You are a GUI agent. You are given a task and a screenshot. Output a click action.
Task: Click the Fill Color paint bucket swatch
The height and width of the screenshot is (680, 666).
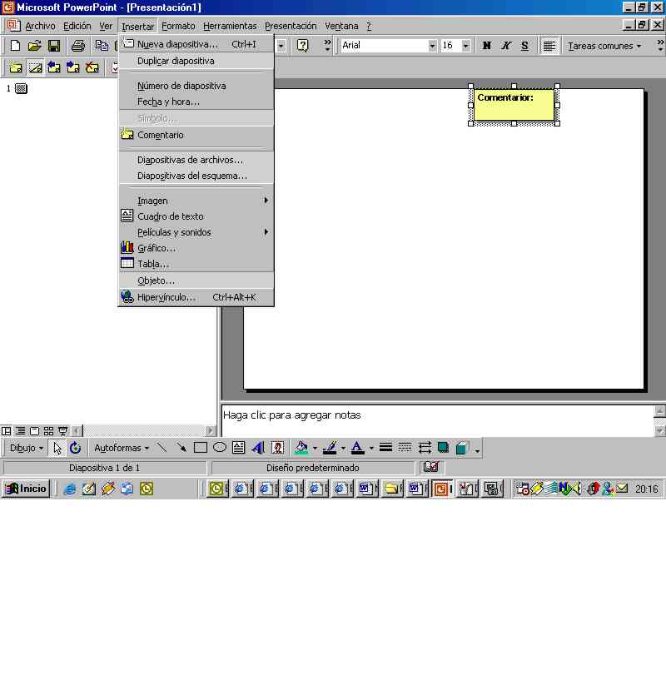pos(301,448)
